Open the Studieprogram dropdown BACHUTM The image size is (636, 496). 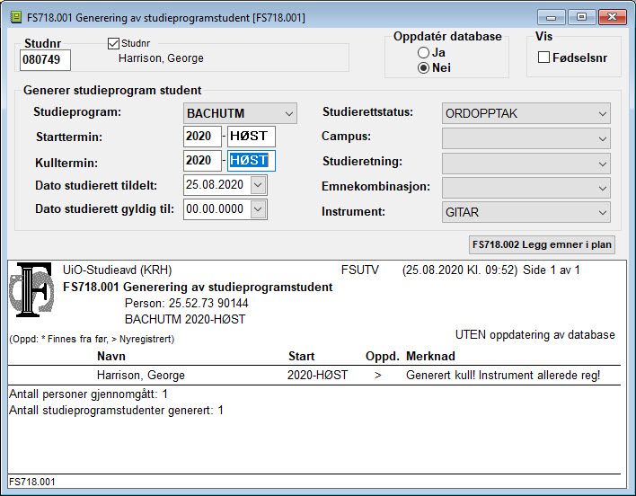coord(240,113)
